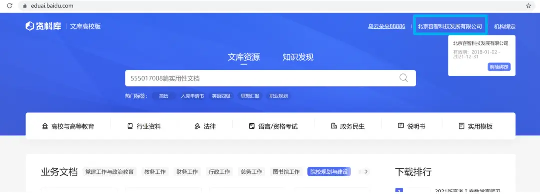This screenshot has width=540, height=194.
Task: Open 乌云朵朵88886 user link
Action: point(386,27)
